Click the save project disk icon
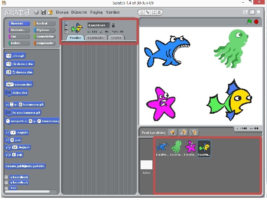267x200 pixels. [43, 12]
